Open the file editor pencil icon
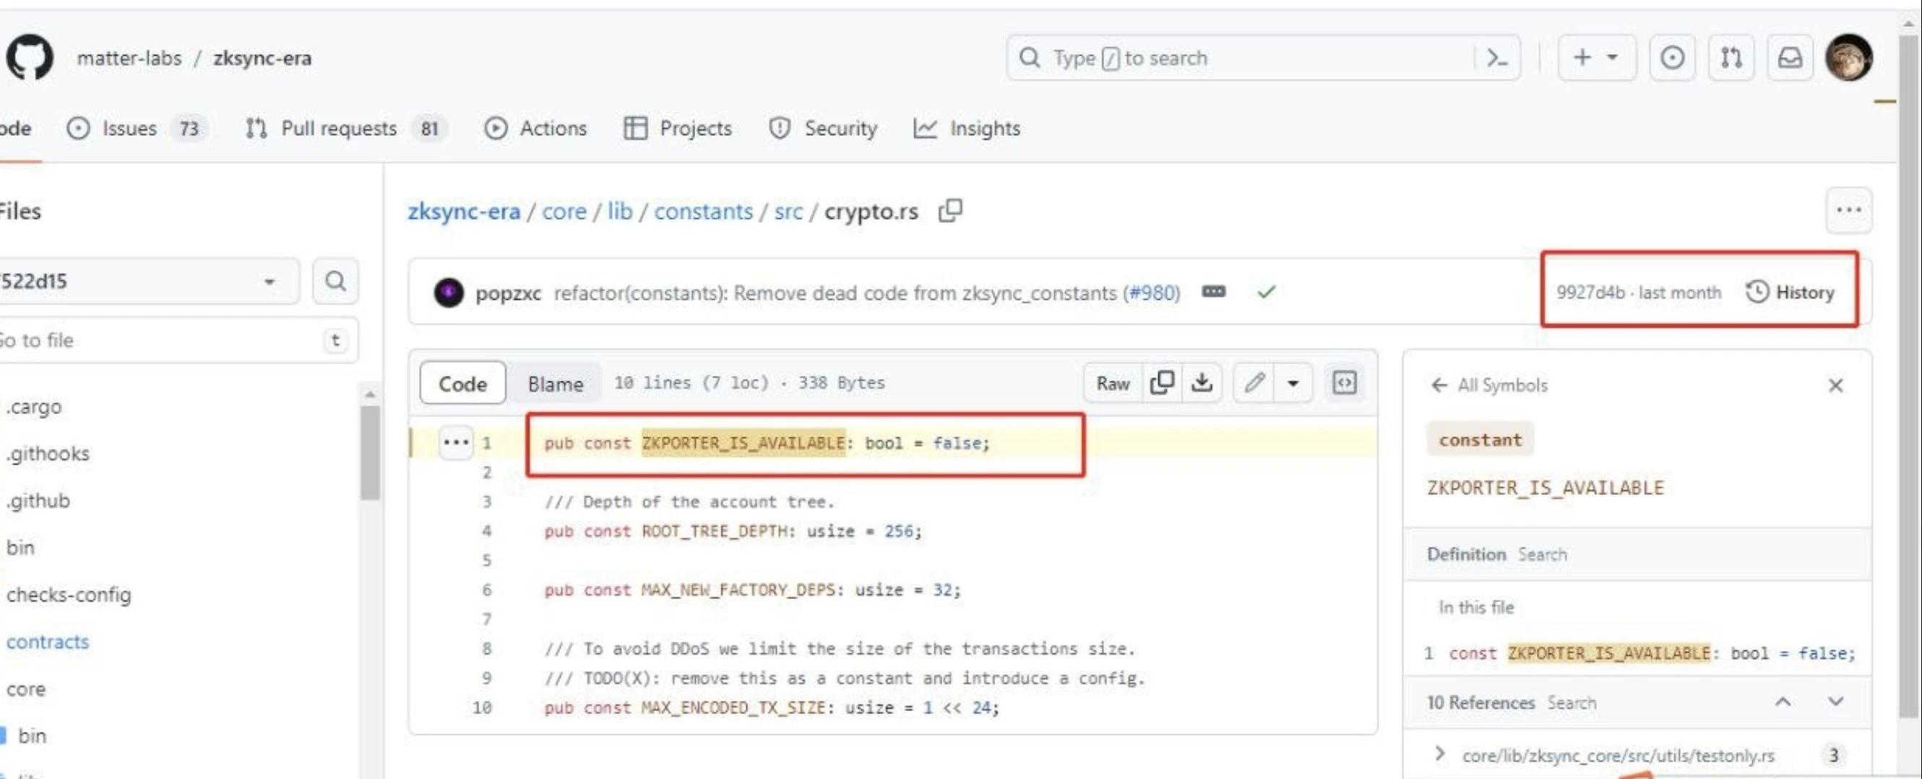Viewport: 1922px width, 779px height. [1256, 383]
